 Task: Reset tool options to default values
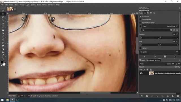coord(175,56)
